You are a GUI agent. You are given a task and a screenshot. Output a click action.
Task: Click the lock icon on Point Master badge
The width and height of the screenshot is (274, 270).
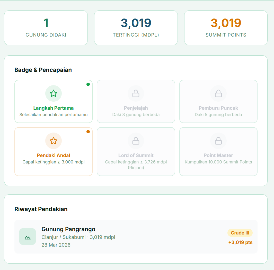pyautogui.click(x=218, y=141)
